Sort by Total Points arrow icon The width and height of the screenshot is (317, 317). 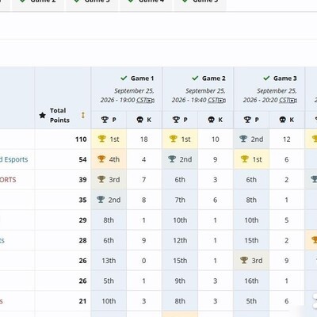[x=83, y=115]
